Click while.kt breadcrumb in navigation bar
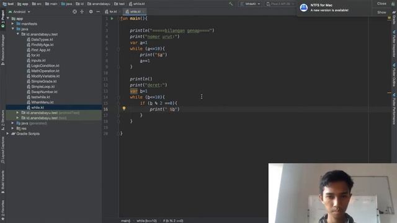Screen dimensions: 397x223 coord(137,4)
